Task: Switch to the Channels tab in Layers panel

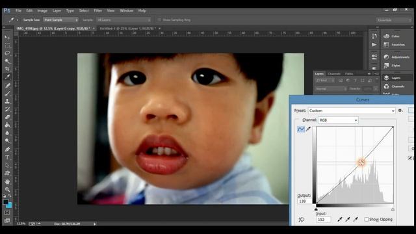Action: pos(334,73)
